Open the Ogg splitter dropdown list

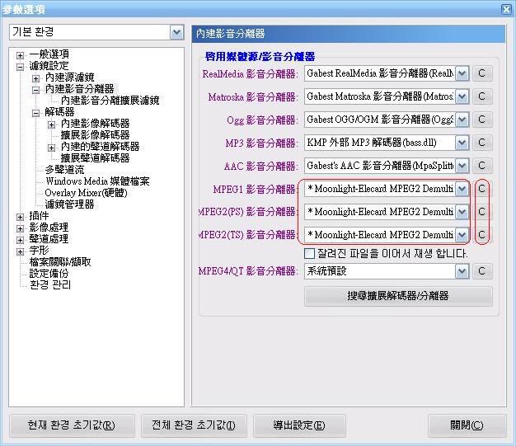tap(462, 120)
